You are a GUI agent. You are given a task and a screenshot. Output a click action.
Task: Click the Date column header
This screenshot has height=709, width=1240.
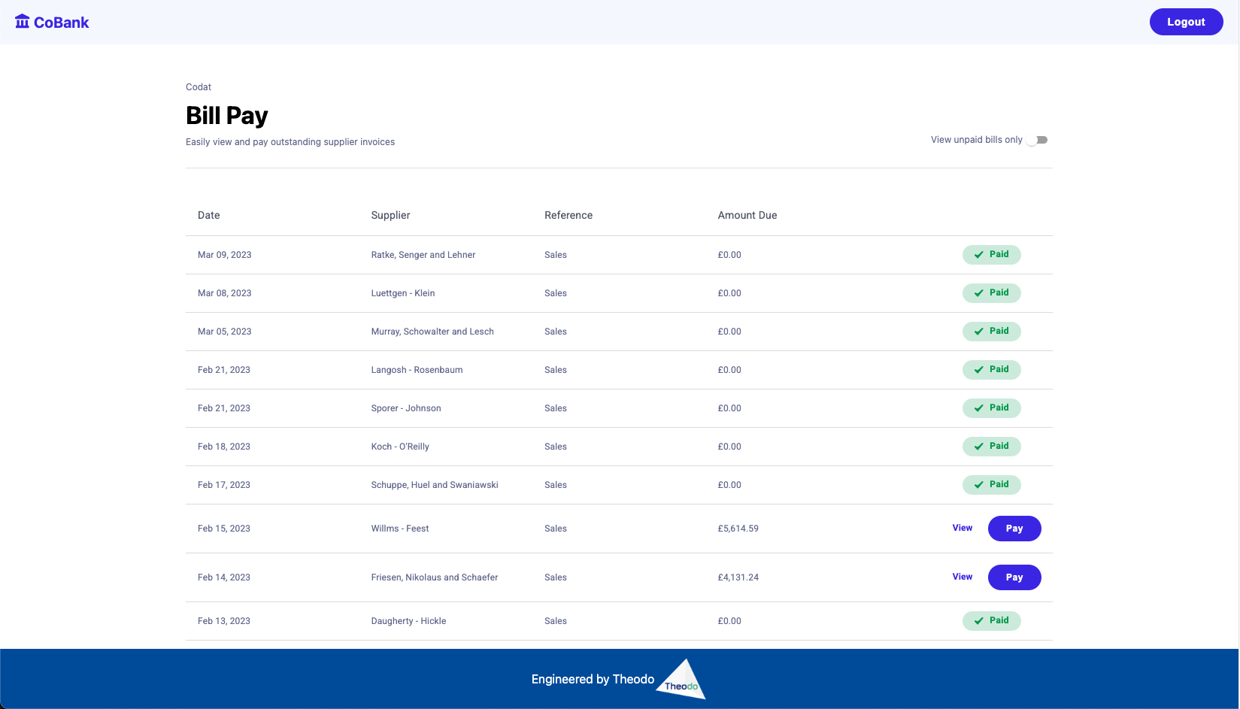(209, 215)
